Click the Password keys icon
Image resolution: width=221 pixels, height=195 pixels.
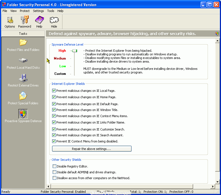(25, 20)
